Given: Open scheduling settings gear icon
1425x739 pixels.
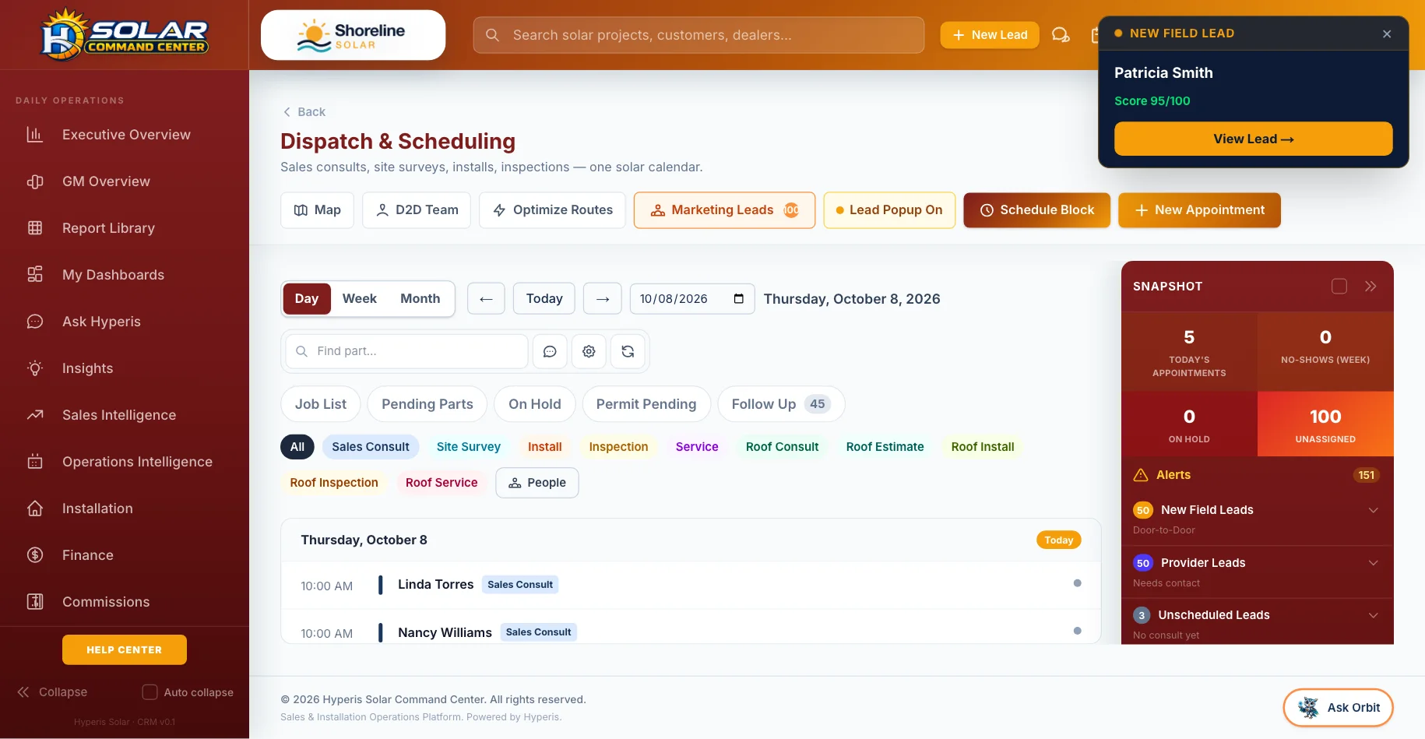Looking at the screenshot, I should pos(589,351).
